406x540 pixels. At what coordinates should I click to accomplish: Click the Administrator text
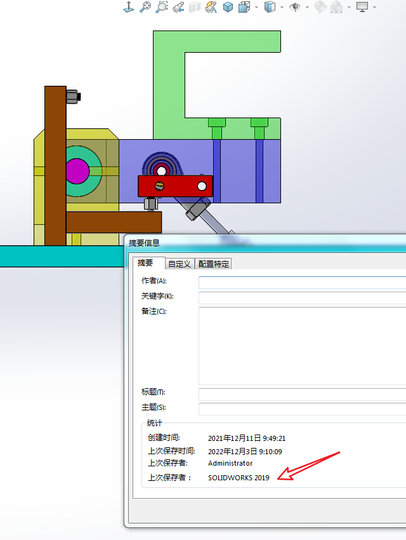230,463
